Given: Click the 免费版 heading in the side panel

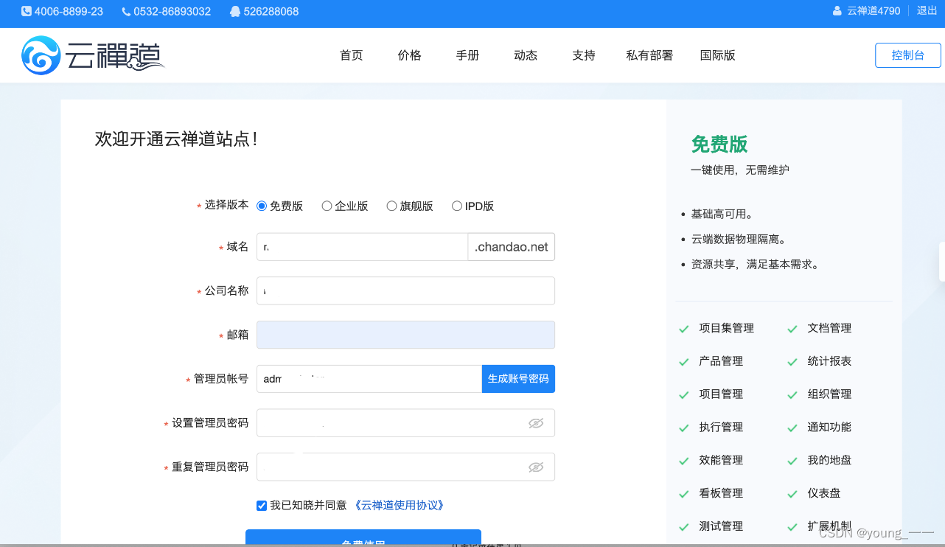Looking at the screenshot, I should point(719,144).
